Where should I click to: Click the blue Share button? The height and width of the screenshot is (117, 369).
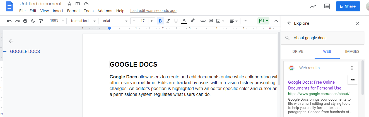tap(348, 6)
